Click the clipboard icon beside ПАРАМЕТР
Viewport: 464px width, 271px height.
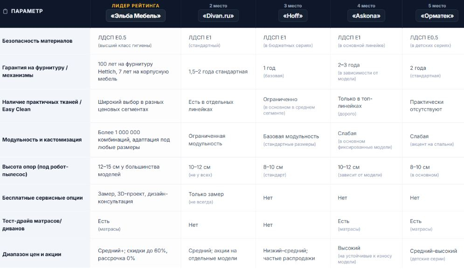coord(5,11)
